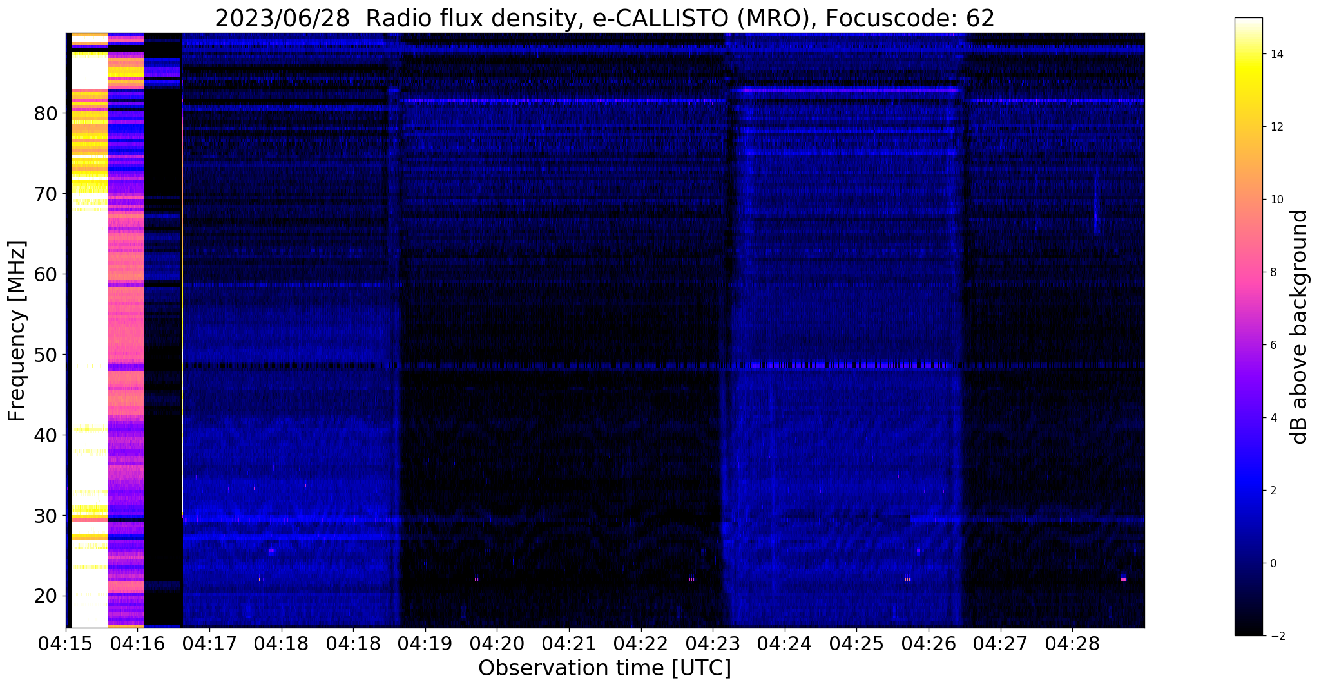Click the pink region of the colorbar
This screenshot has height=687, width=1319.
pos(1248,274)
